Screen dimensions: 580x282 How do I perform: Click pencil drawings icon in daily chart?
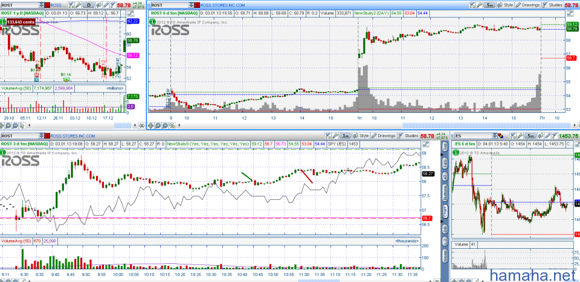point(106,5)
